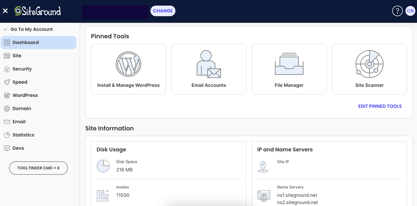Image resolution: width=417 pixels, height=206 pixels.
Task: Open the Site Scanner tool label
Action: (369, 85)
